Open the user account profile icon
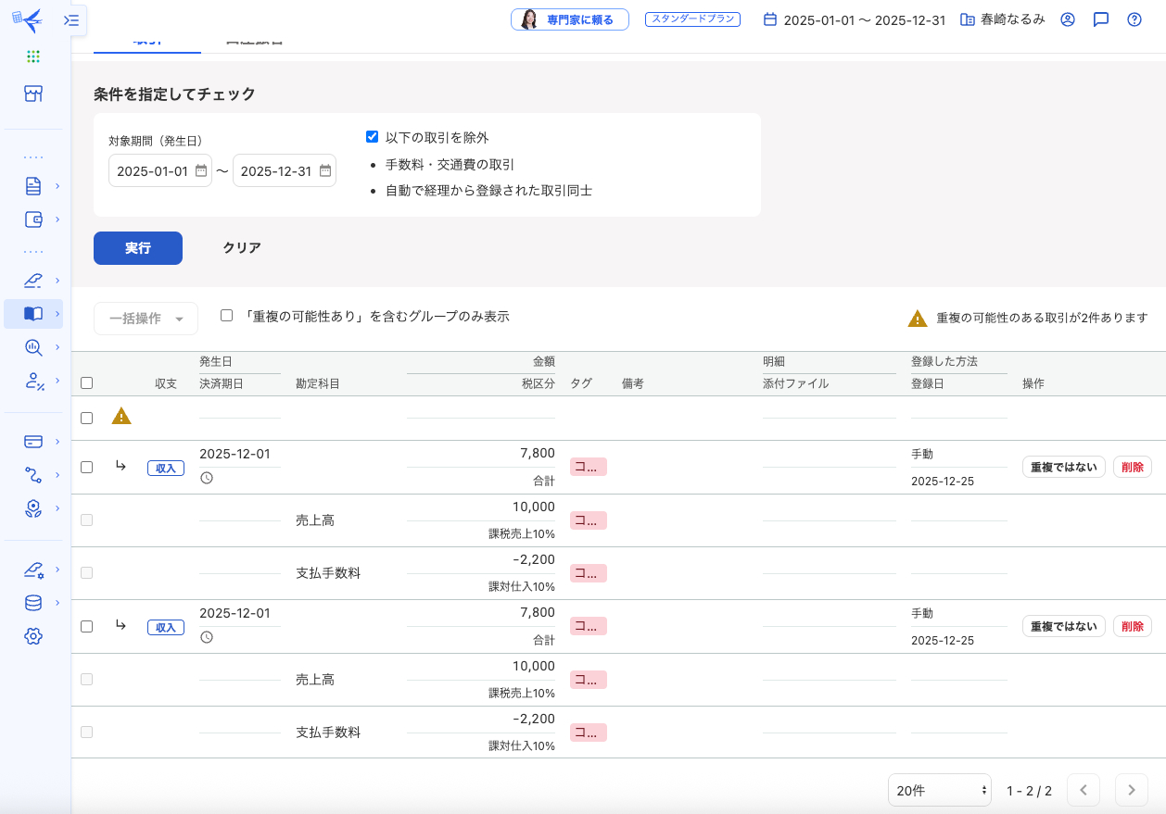The height and width of the screenshot is (814, 1166). pos(1067,19)
